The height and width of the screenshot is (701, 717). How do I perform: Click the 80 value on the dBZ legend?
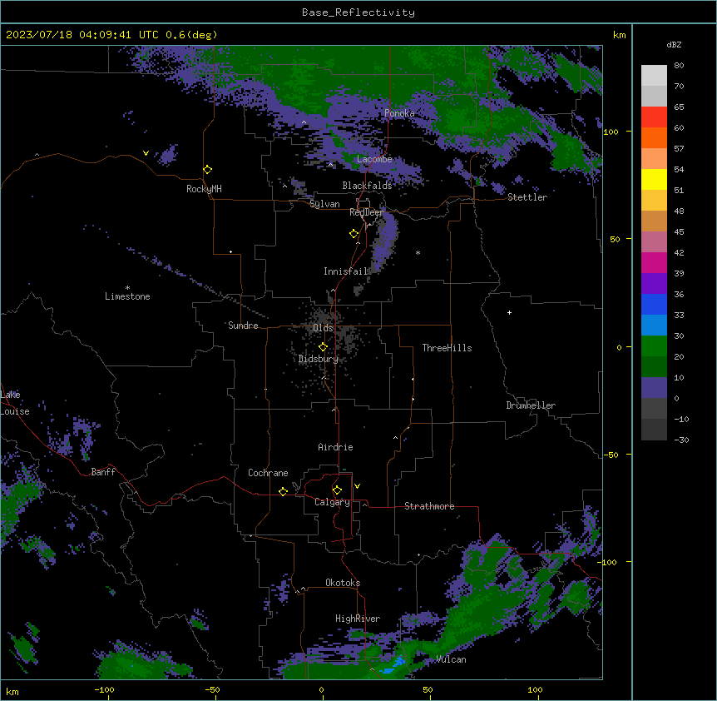pos(679,66)
